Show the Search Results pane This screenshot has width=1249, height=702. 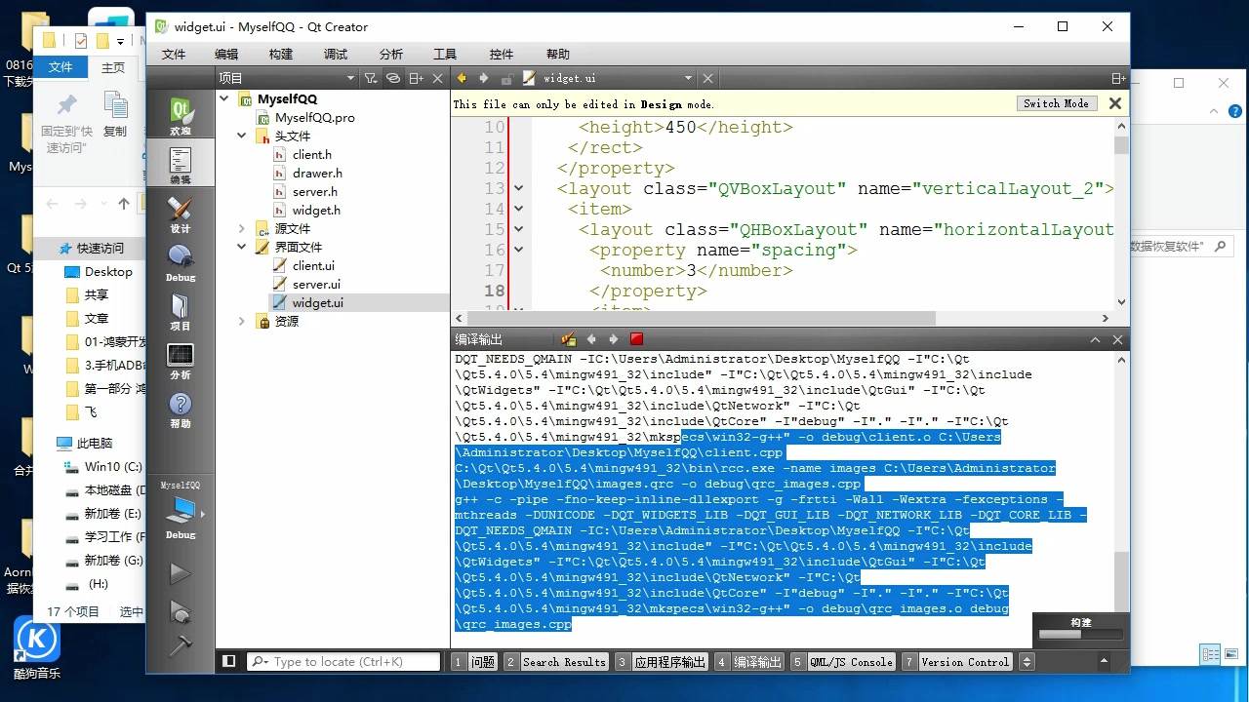tap(555, 662)
